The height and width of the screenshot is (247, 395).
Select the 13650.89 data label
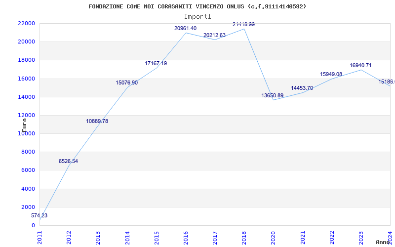pyautogui.click(x=273, y=96)
